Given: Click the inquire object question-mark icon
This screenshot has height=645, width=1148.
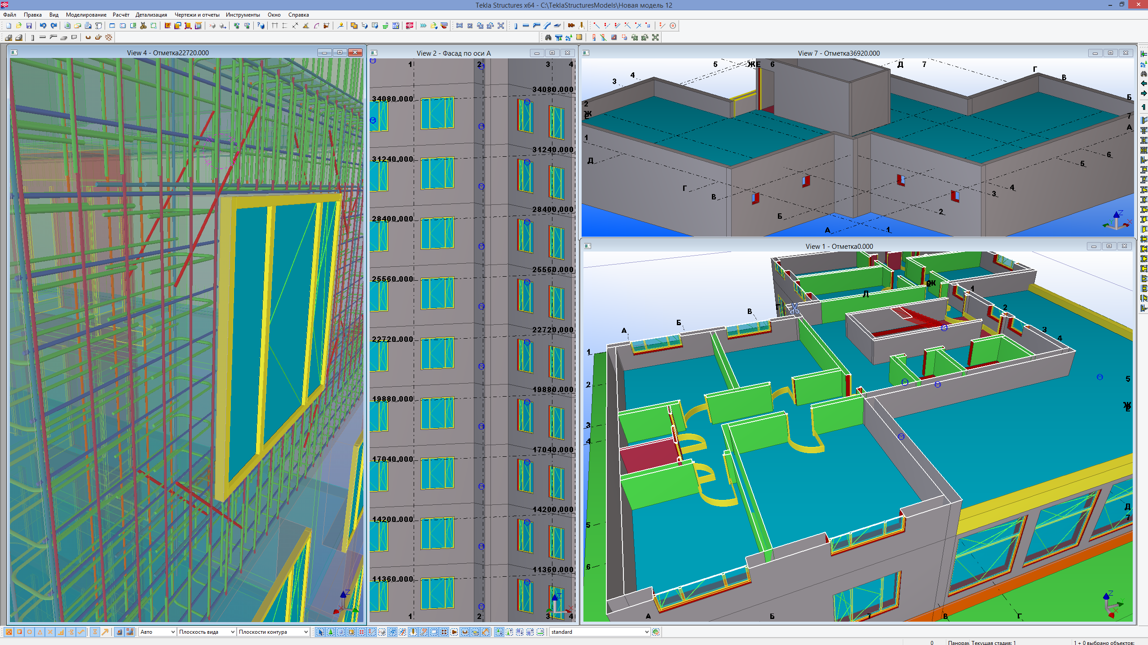Looking at the screenshot, I should pos(261,26).
